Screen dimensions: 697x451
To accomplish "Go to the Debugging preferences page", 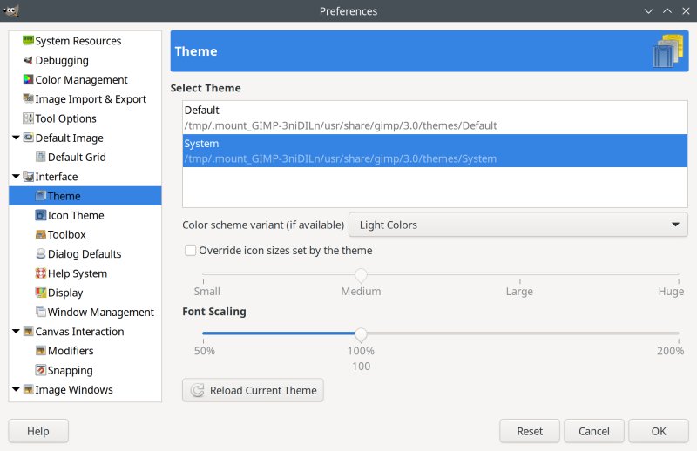I will [x=62, y=60].
